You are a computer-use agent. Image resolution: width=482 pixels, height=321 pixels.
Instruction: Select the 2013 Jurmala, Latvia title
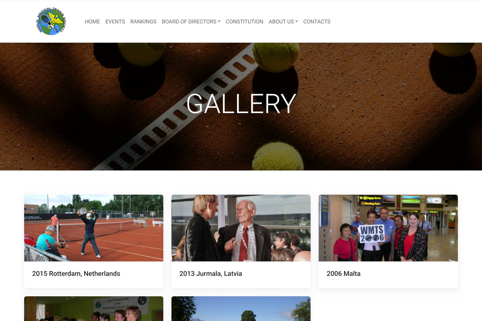coord(211,274)
